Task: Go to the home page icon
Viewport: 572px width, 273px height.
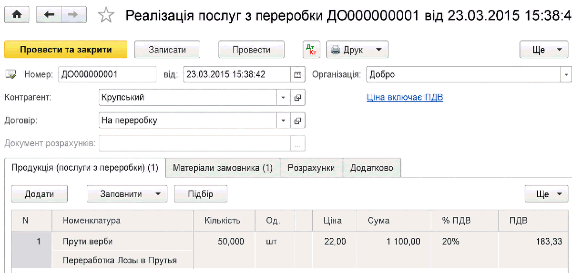Action: tap(17, 15)
